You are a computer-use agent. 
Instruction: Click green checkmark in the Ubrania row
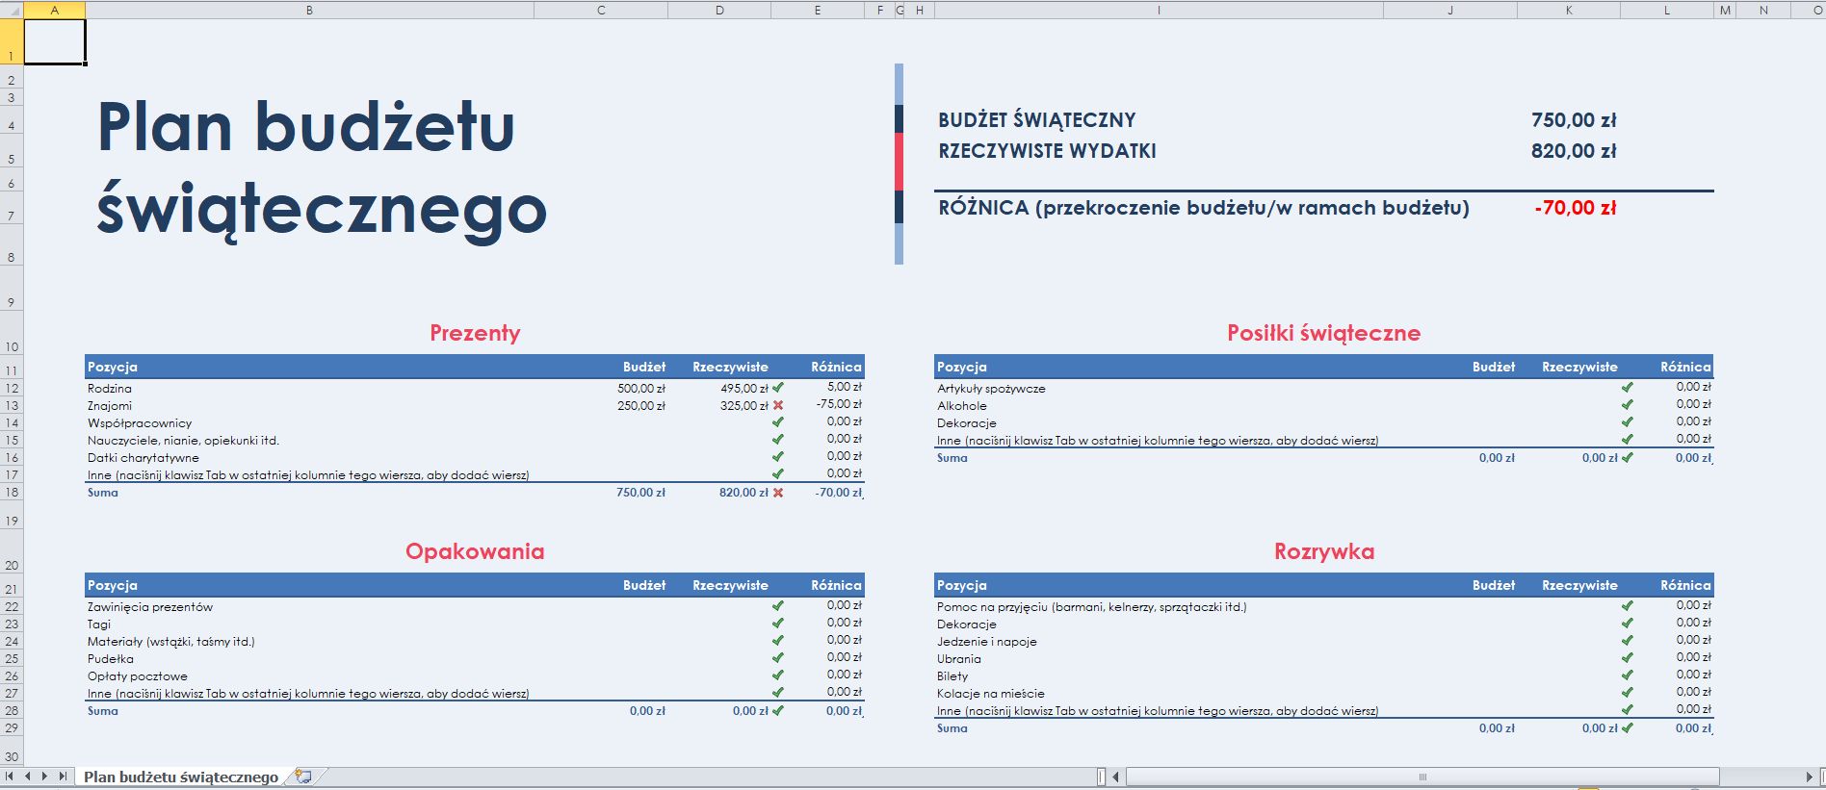(1628, 657)
